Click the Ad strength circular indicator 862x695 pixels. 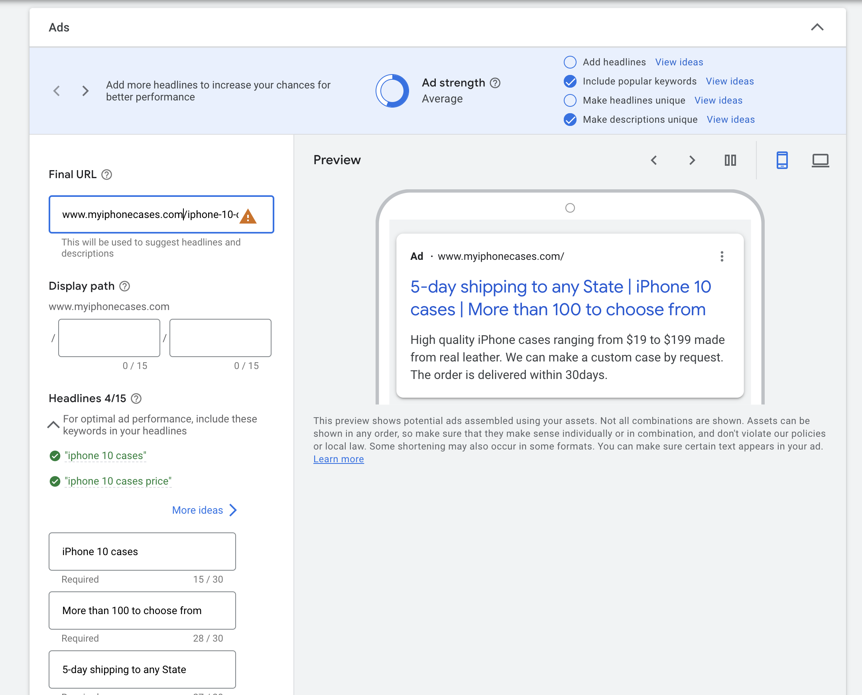click(392, 91)
